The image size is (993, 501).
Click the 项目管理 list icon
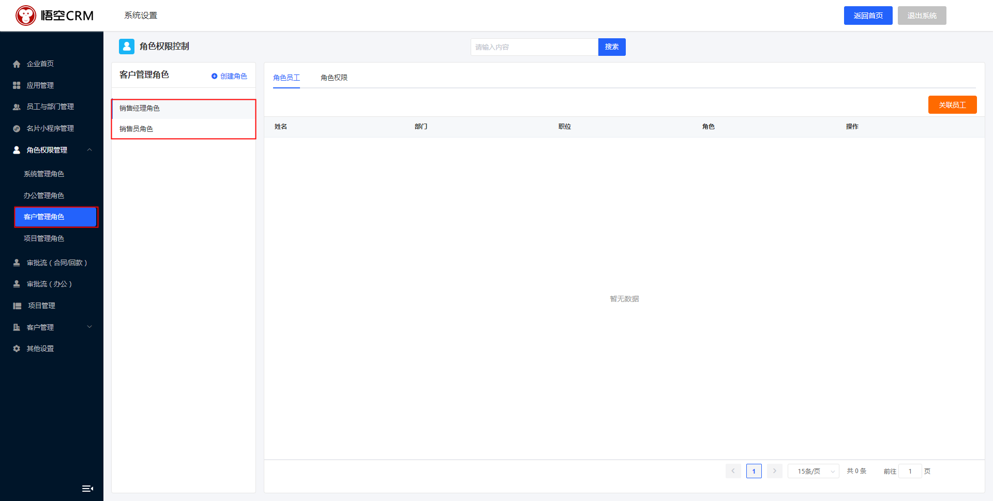pyautogui.click(x=17, y=306)
